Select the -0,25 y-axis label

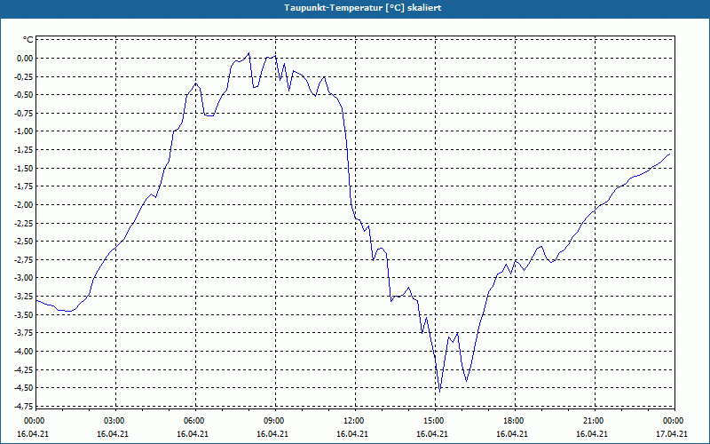pos(24,76)
